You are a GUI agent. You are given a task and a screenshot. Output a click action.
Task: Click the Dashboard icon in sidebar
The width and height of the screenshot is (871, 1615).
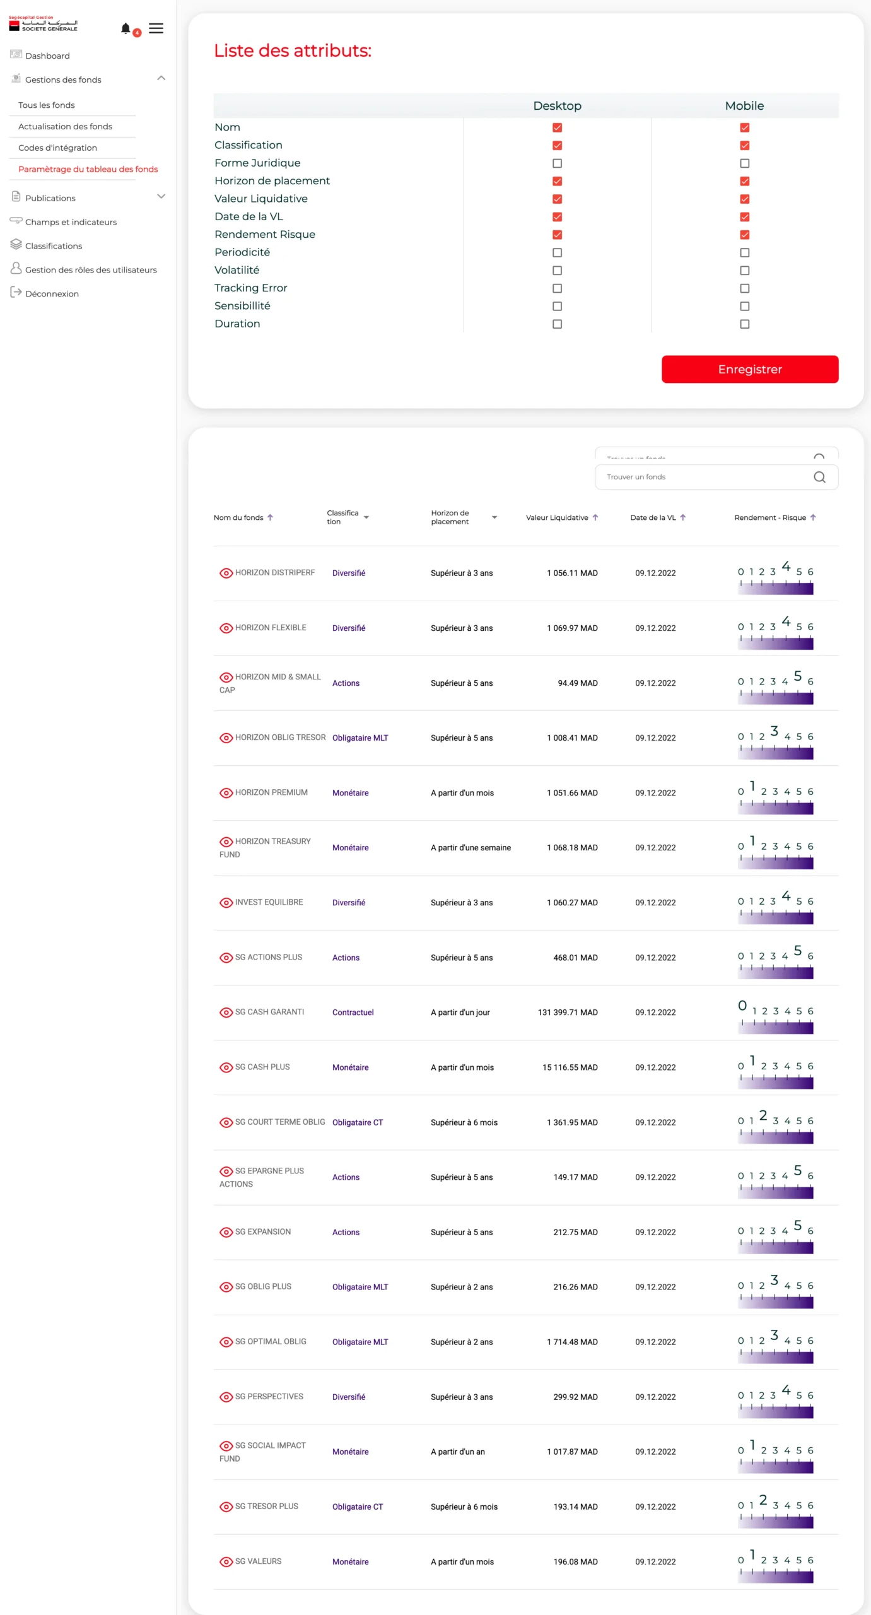16,54
